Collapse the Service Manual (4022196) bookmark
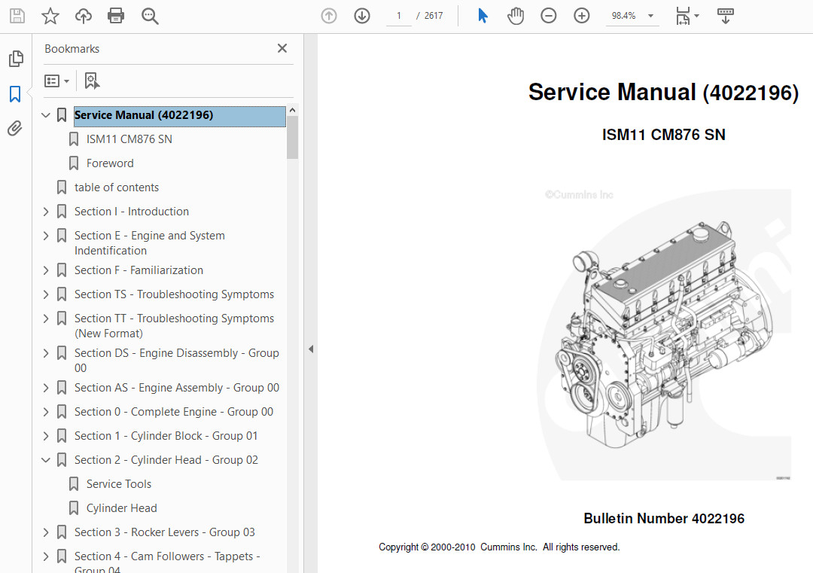Image resolution: width=813 pixels, height=573 pixels. click(x=46, y=115)
